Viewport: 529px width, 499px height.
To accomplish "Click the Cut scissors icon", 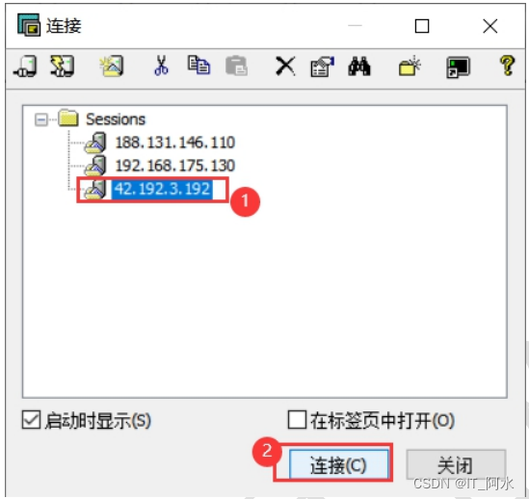I will click(x=161, y=66).
